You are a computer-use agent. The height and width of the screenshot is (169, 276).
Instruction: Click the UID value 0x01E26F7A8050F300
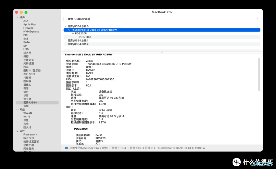pos(100,79)
